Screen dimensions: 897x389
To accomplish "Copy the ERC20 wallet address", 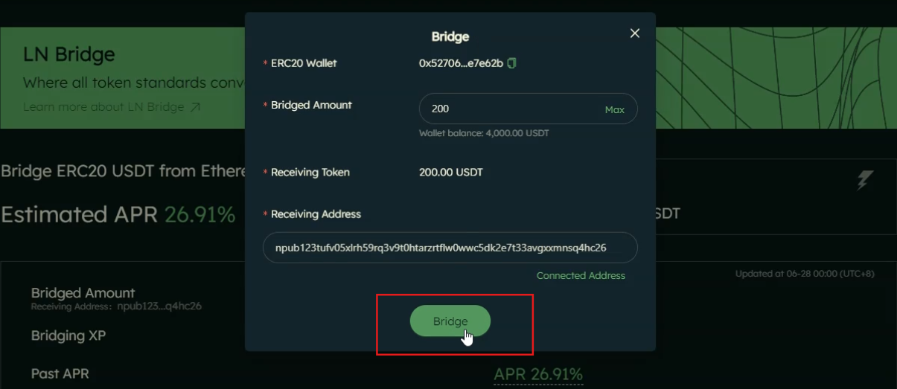I will 511,63.
